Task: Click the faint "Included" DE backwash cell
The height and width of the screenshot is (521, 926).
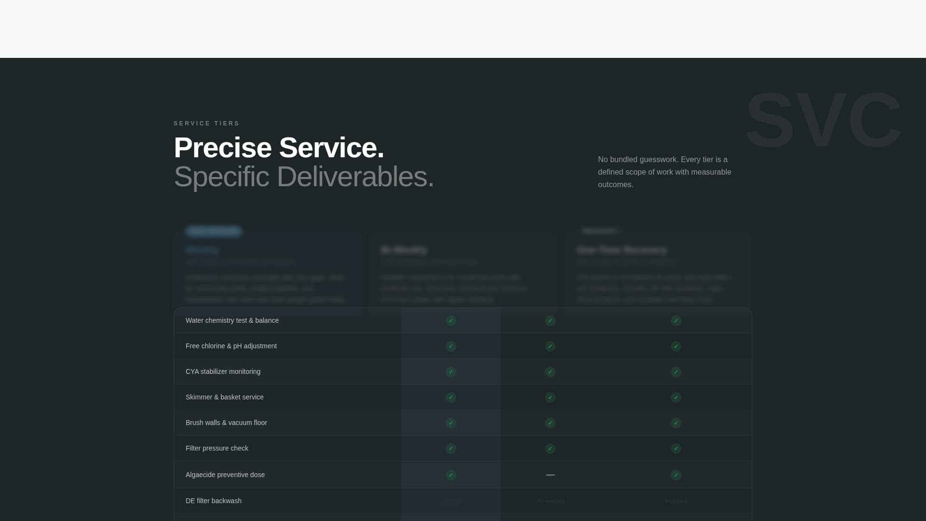Action: pyautogui.click(x=676, y=501)
